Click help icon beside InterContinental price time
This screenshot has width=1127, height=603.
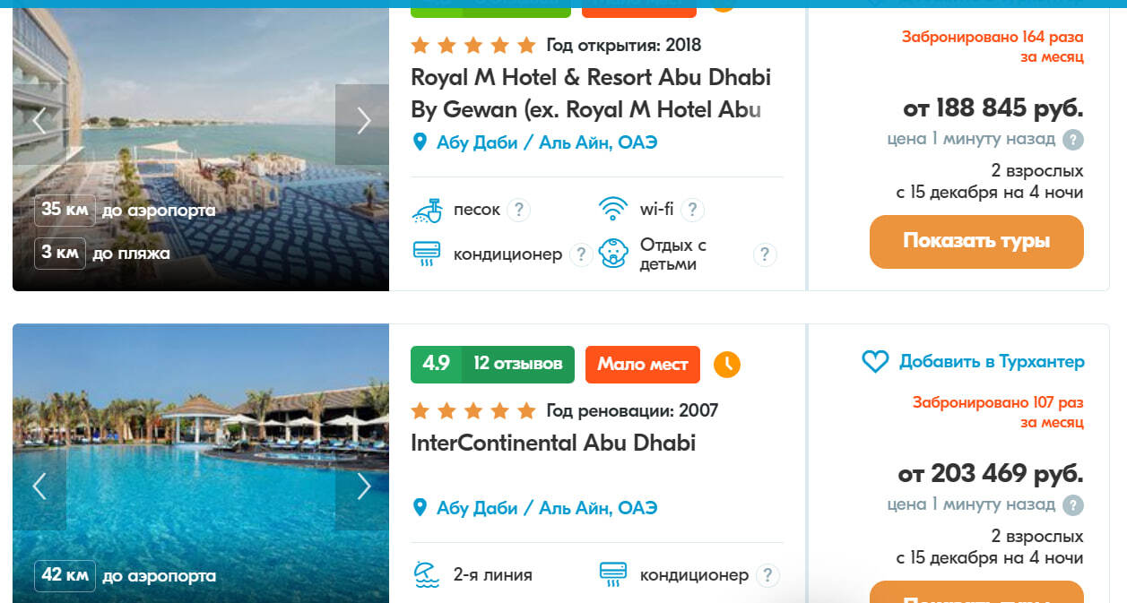(x=1073, y=504)
